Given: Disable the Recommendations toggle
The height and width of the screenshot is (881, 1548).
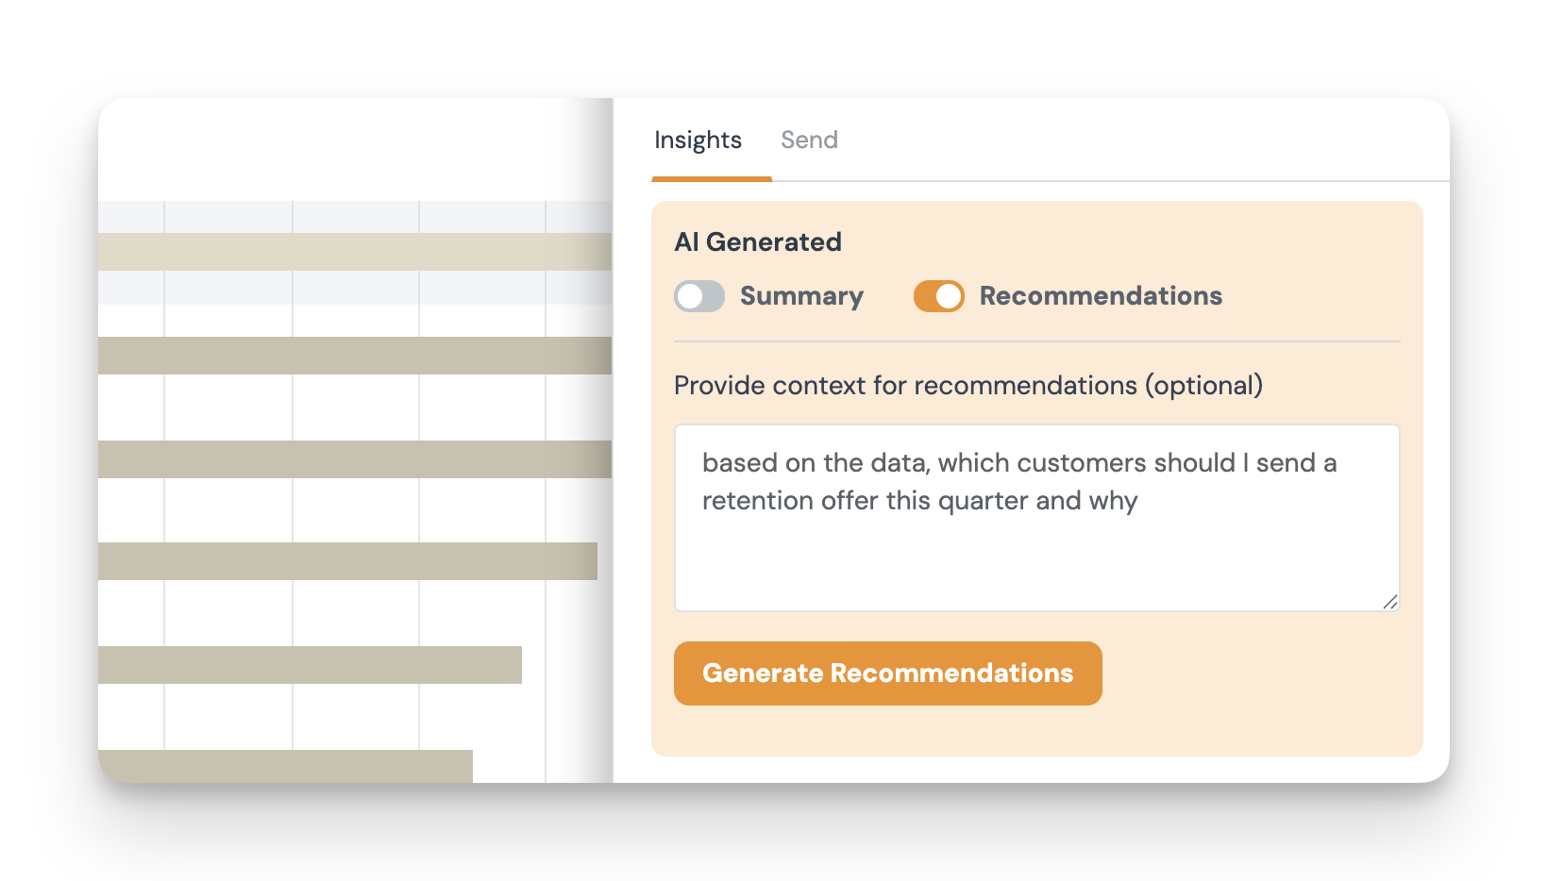Looking at the screenshot, I should click(938, 296).
